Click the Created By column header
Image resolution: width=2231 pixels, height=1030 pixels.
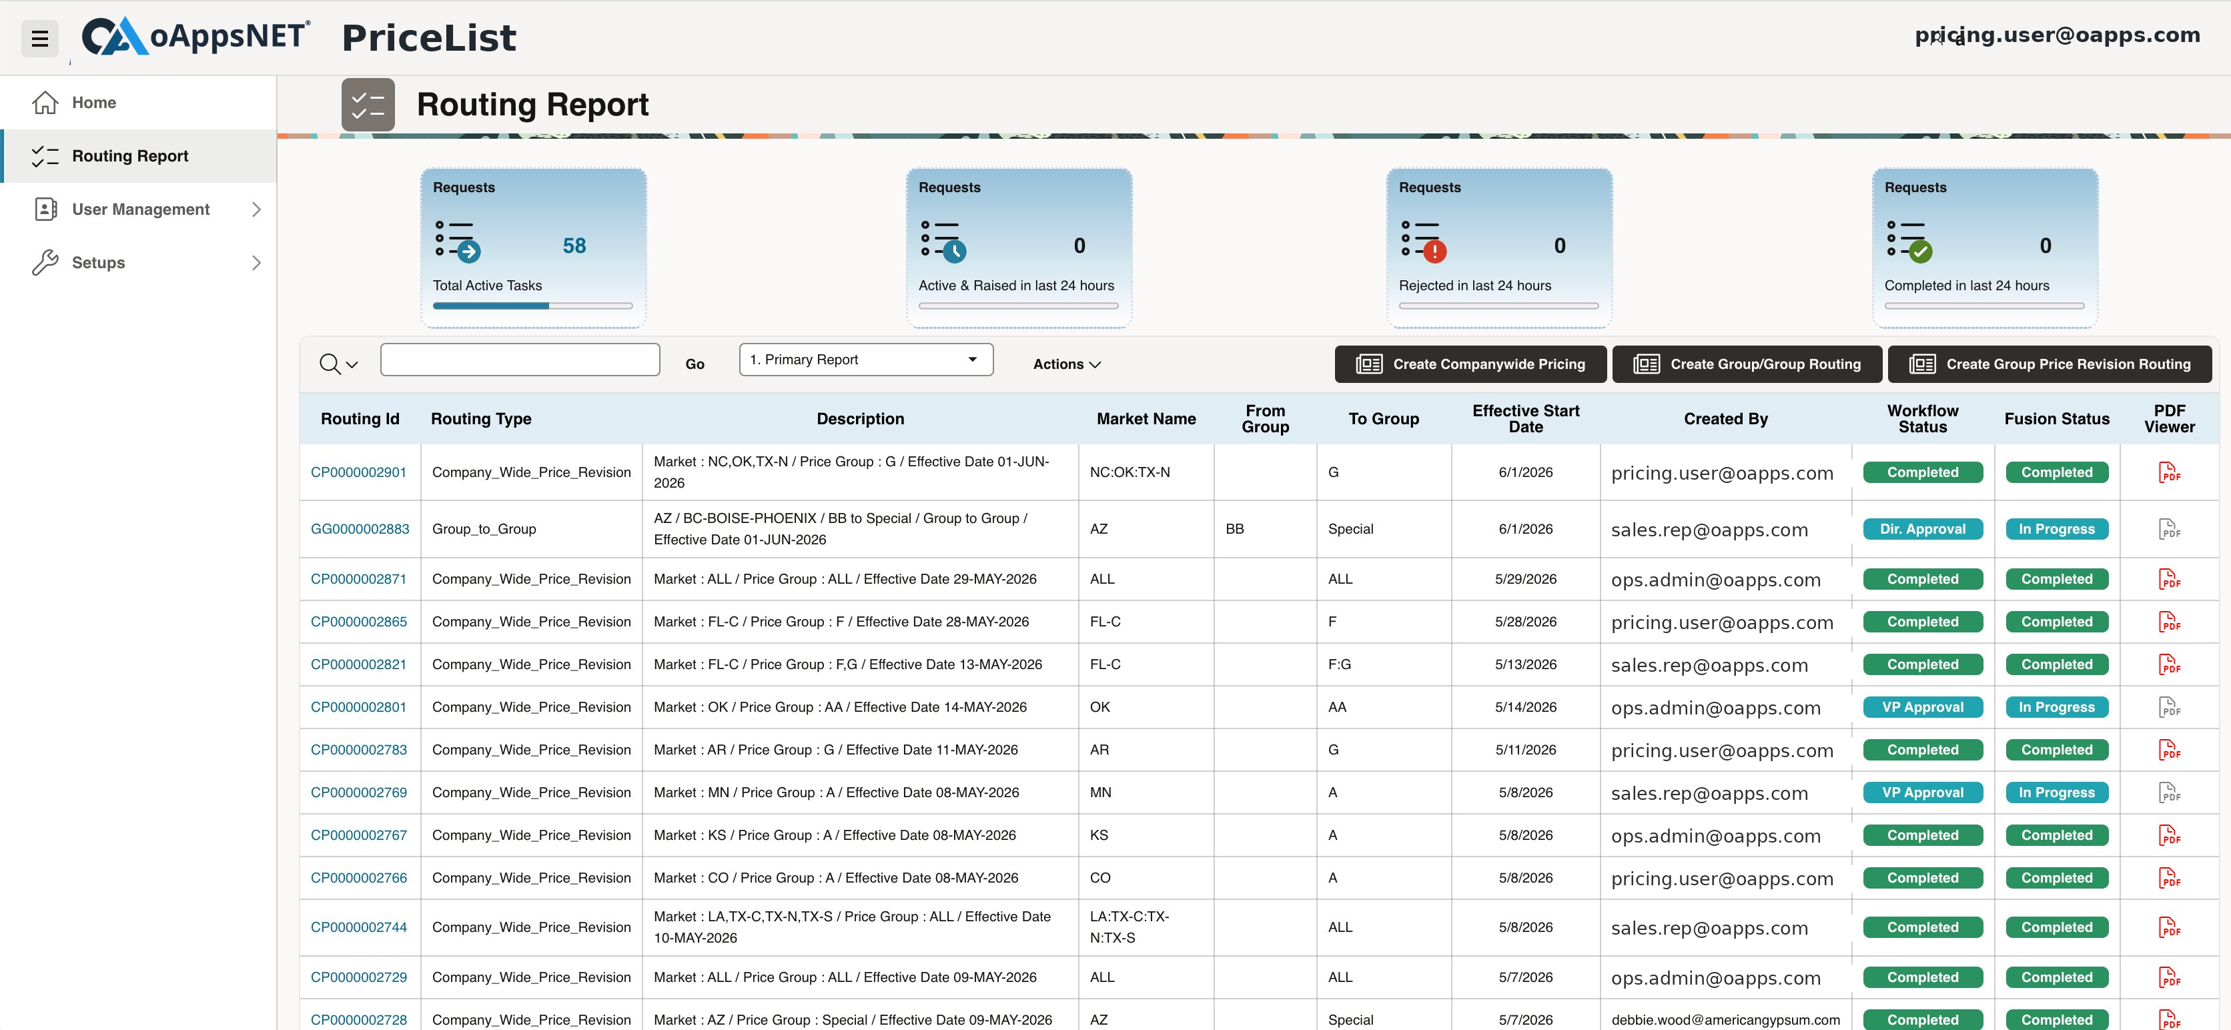[x=1725, y=420]
